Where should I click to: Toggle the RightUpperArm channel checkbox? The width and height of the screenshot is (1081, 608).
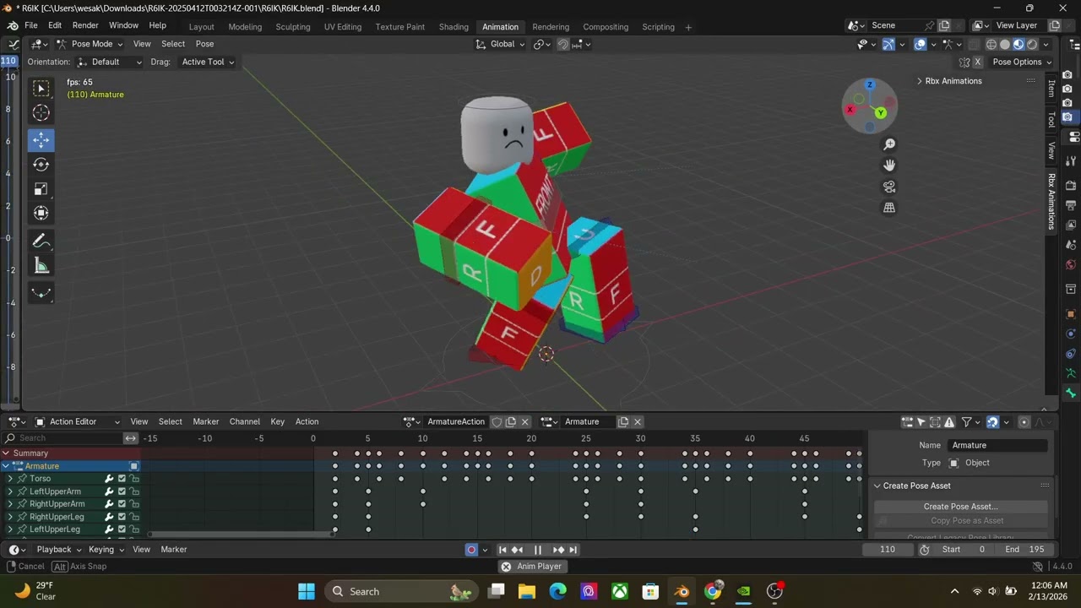point(122,504)
